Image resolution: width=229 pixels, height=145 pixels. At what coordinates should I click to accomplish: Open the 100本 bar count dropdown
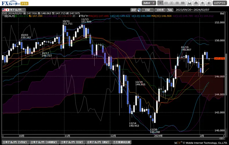(x=159, y=10)
